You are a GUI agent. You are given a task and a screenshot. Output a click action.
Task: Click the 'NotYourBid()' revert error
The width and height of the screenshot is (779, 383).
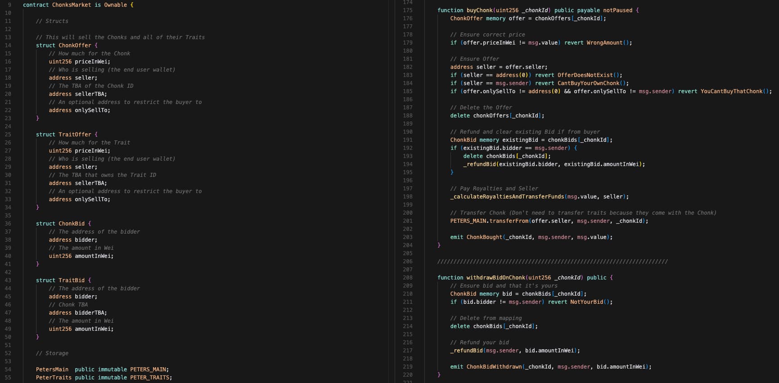(590, 302)
